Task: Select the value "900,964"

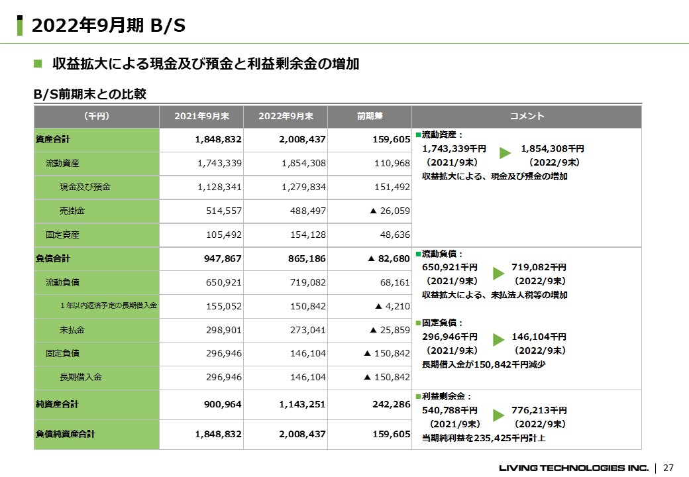Action: [223, 405]
